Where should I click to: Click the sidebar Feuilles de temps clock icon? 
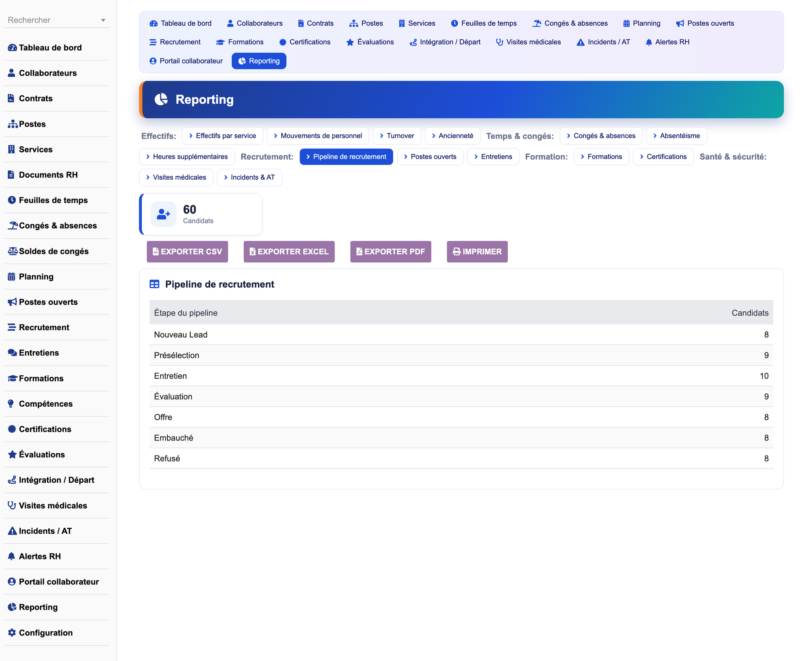[x=12, y=200]
